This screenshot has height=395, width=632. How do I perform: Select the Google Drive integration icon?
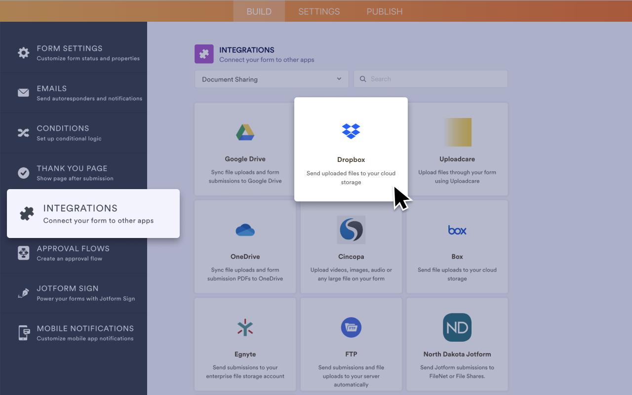(245, 132)
